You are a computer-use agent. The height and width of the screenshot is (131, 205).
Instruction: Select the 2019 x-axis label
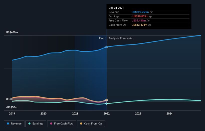tap(12, 113)
